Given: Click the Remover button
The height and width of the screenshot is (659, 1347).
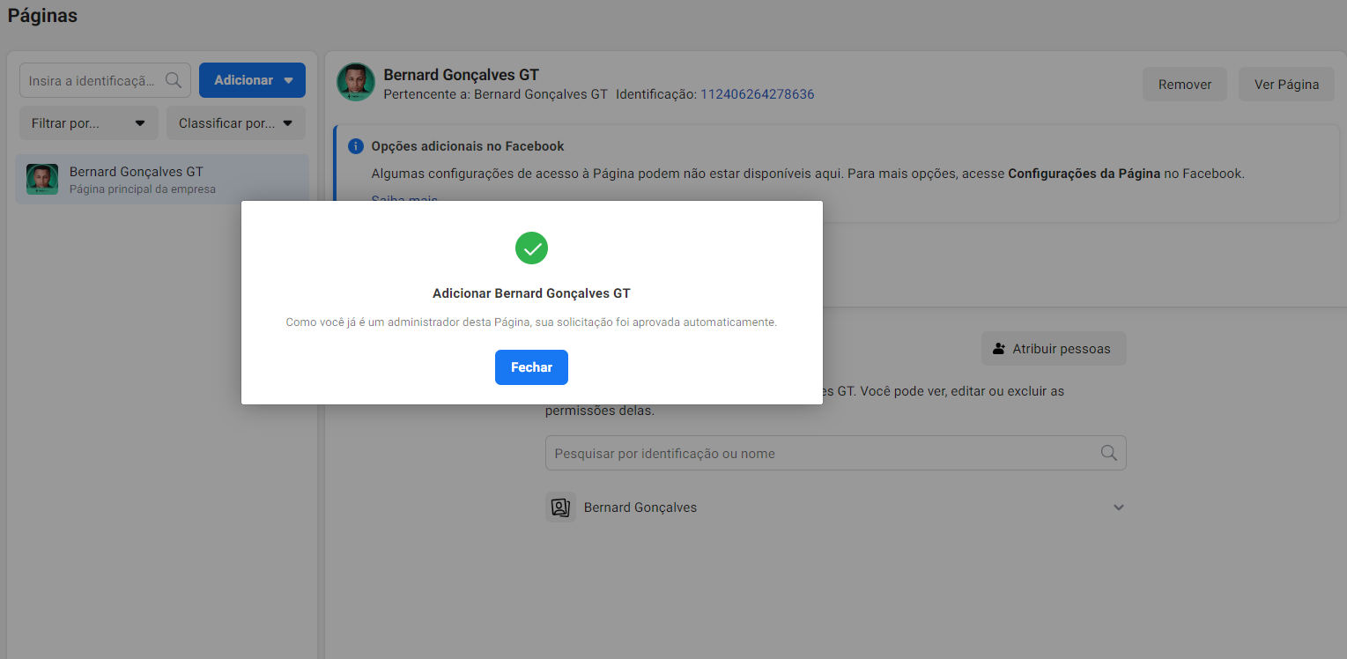Looking at the screenshot, I should 1185,85.
